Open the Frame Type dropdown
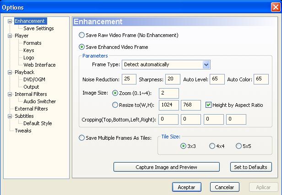282x195 pixels. click(206, 64)
